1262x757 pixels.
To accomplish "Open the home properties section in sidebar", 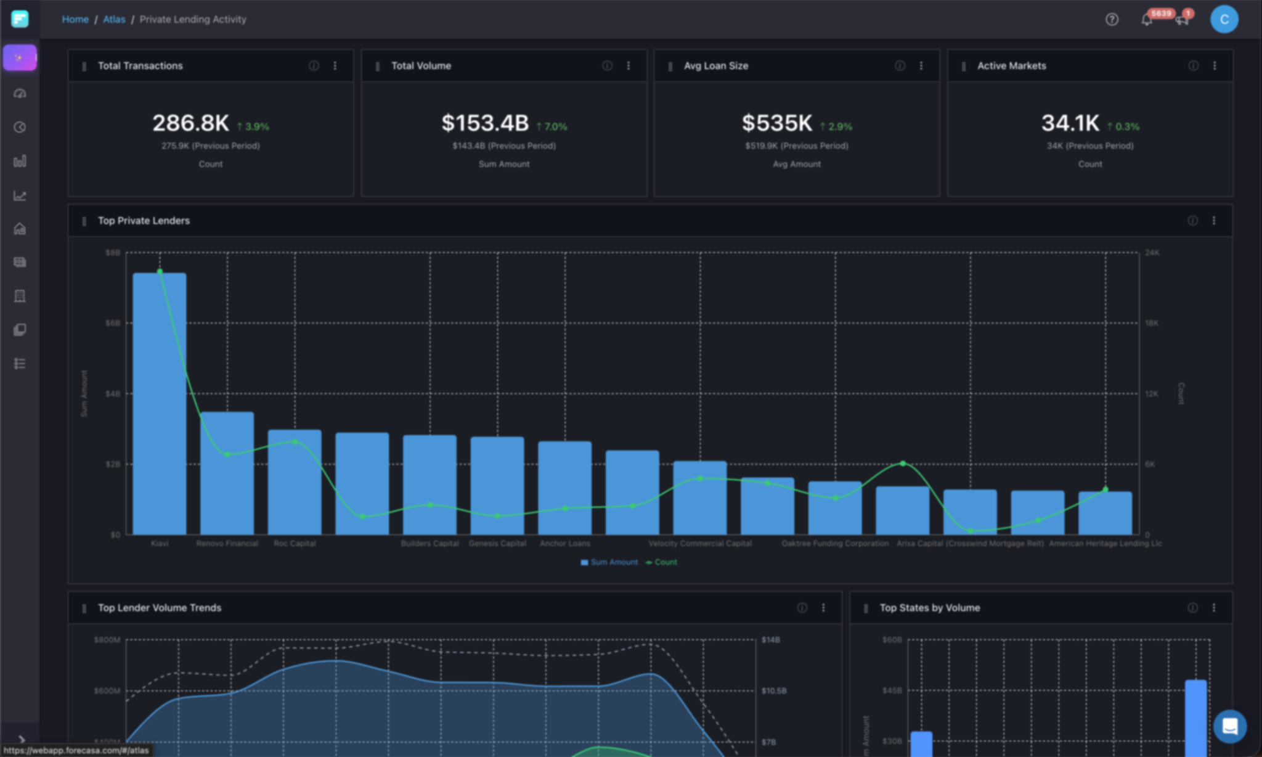I will click(20, 229).
